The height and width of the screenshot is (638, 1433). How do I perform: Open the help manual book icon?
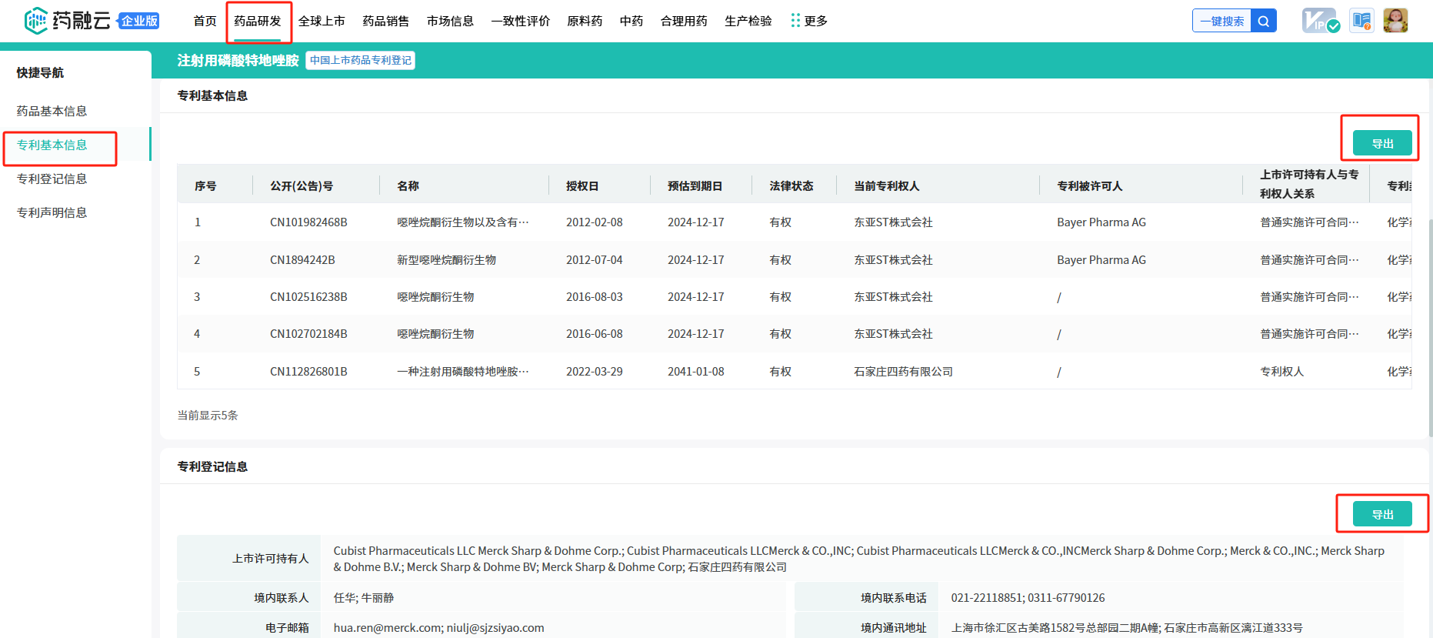(1361, 21)
